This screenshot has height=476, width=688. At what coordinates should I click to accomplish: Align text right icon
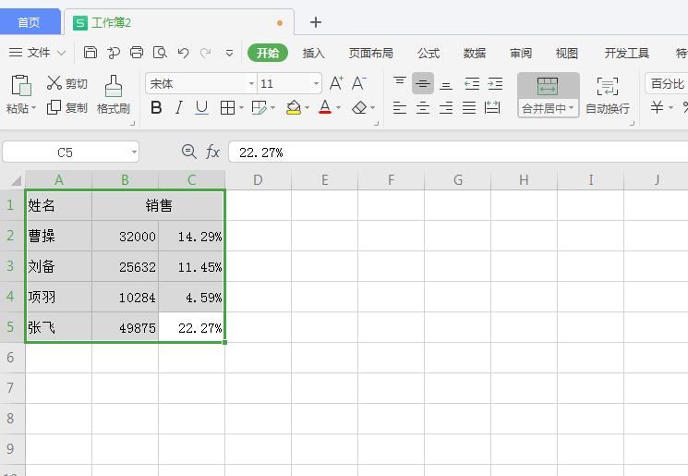click(446, 107)
